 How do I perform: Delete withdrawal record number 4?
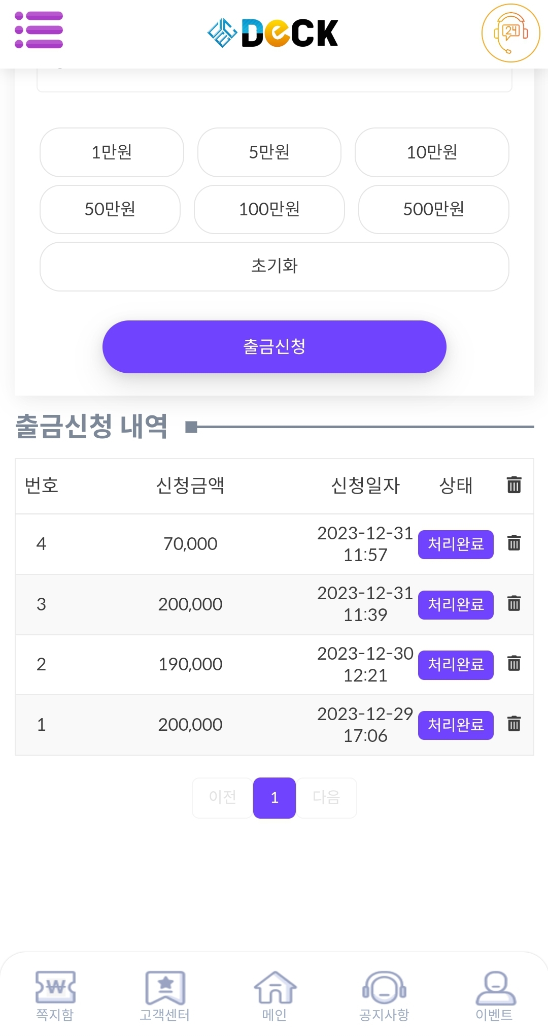tap(514, 543)
